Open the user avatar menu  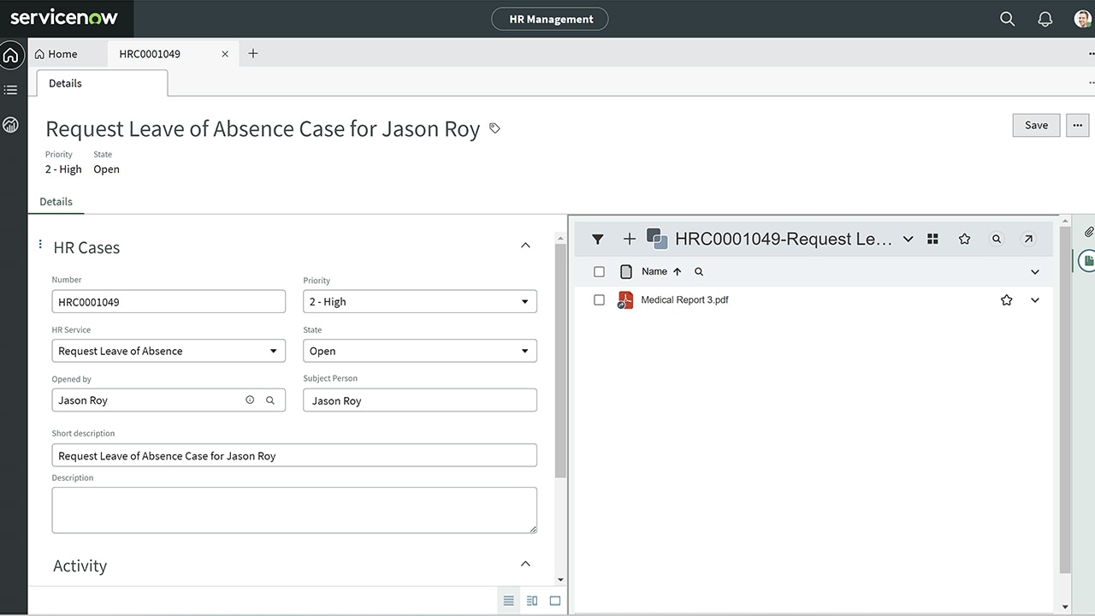[1082, 19]
